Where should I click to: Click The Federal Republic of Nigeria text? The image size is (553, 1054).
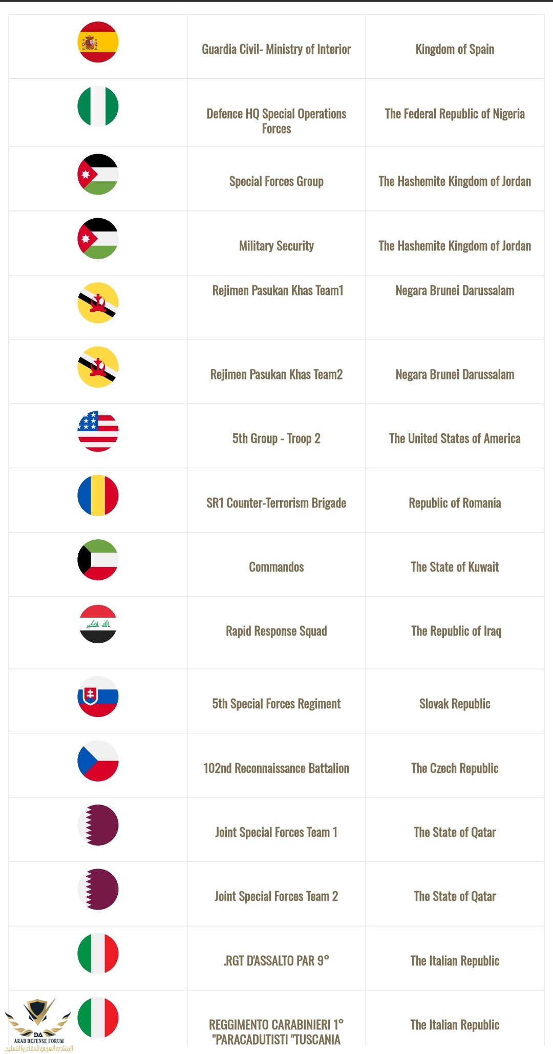coord(455,114)
